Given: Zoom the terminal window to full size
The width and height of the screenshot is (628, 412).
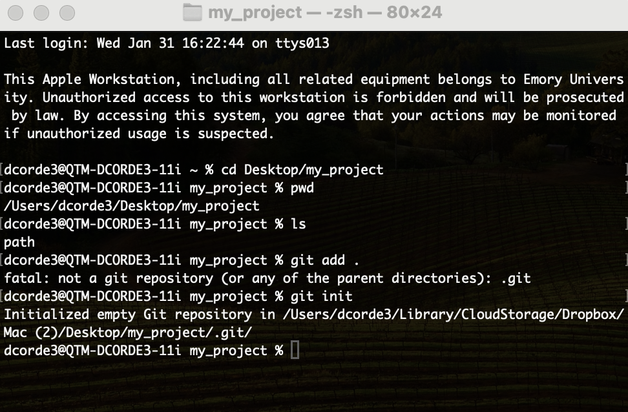Looking at the screenshot, I should click(x=66, y=13).
